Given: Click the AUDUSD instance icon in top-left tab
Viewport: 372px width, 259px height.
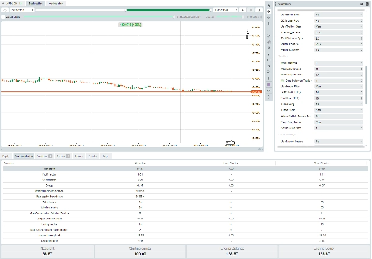Looking at the screenshot, I should point(4,3).
